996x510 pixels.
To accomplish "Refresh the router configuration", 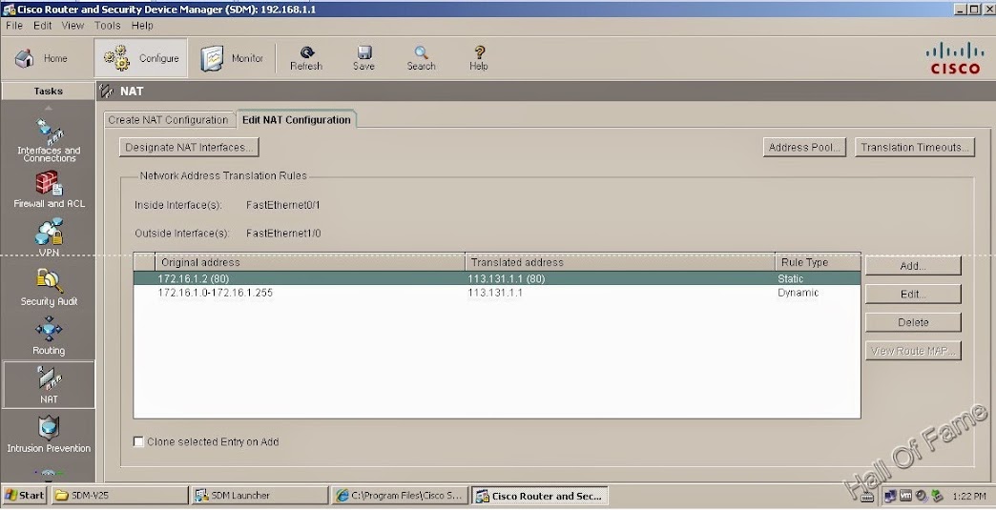I will 306,58.
